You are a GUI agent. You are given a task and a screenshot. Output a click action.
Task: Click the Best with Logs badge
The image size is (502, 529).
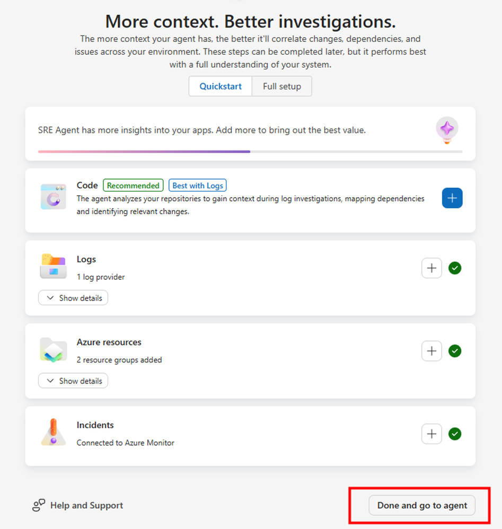pyautogui.click(x=198, y=186)
